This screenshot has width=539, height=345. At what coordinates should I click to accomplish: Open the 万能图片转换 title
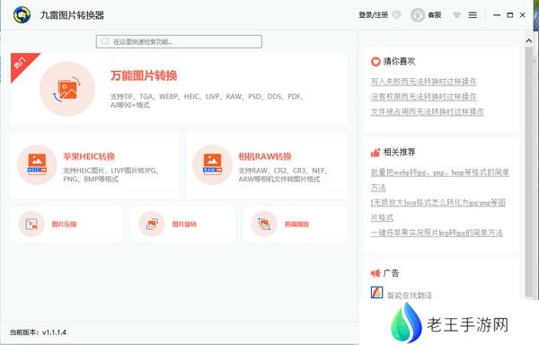point(144,75)
